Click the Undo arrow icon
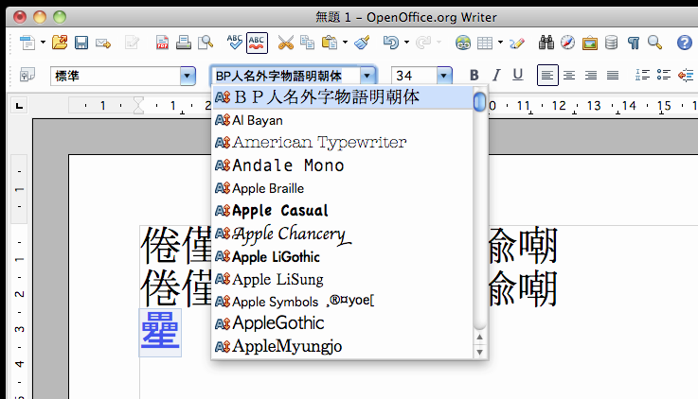The height and width of the screenshot is (399, 698). pos(391,43)
